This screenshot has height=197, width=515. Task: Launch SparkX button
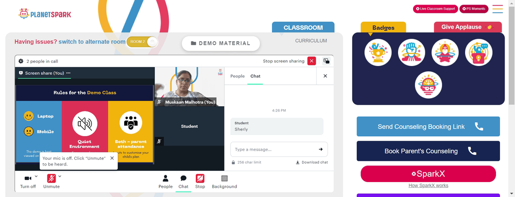[x=428, y=174]
